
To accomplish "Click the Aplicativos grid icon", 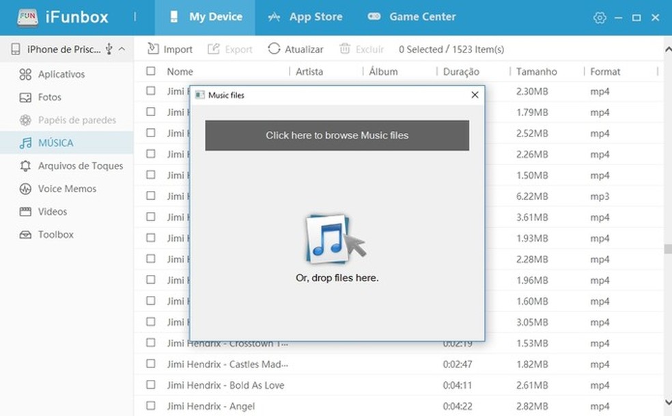I will click(25, 74).
